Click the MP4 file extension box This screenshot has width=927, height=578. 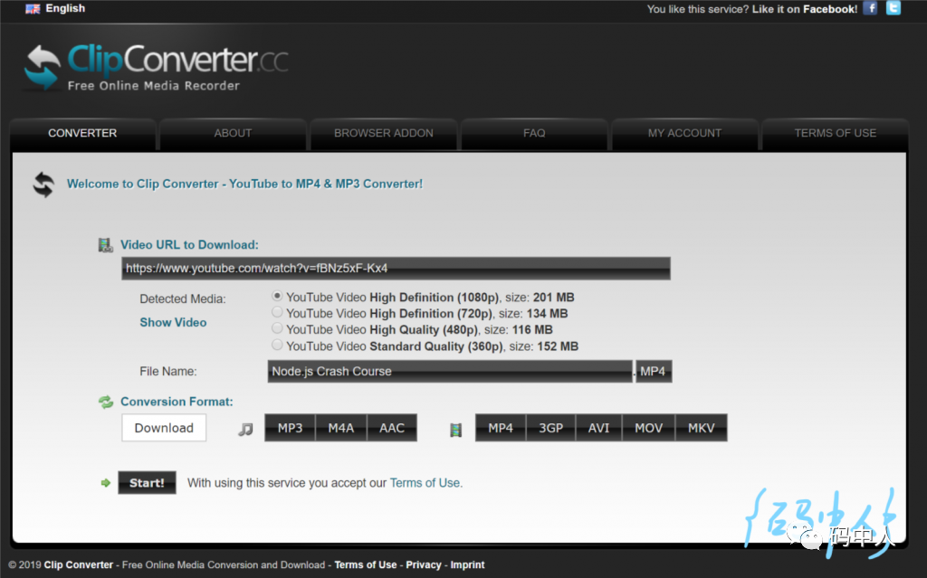coord(654,372)
